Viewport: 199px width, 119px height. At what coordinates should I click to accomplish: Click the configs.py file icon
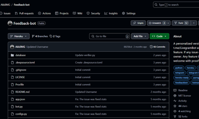tap(12, 114)
